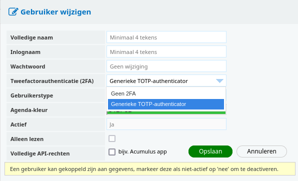
Task: Click the edit pencil icon beside Gebruiker wijzigen
Action: [x=13, y=12]
